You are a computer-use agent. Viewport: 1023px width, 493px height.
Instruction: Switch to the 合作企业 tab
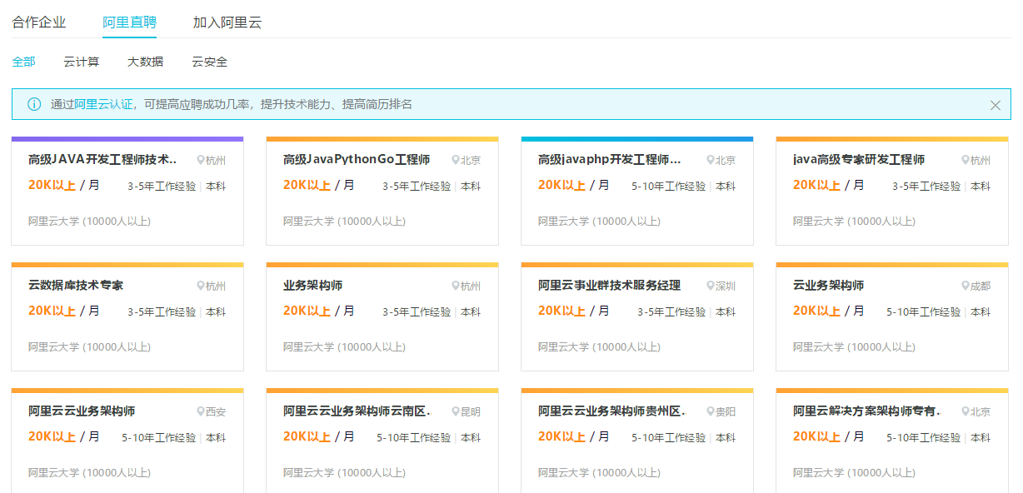coord(39,22)
